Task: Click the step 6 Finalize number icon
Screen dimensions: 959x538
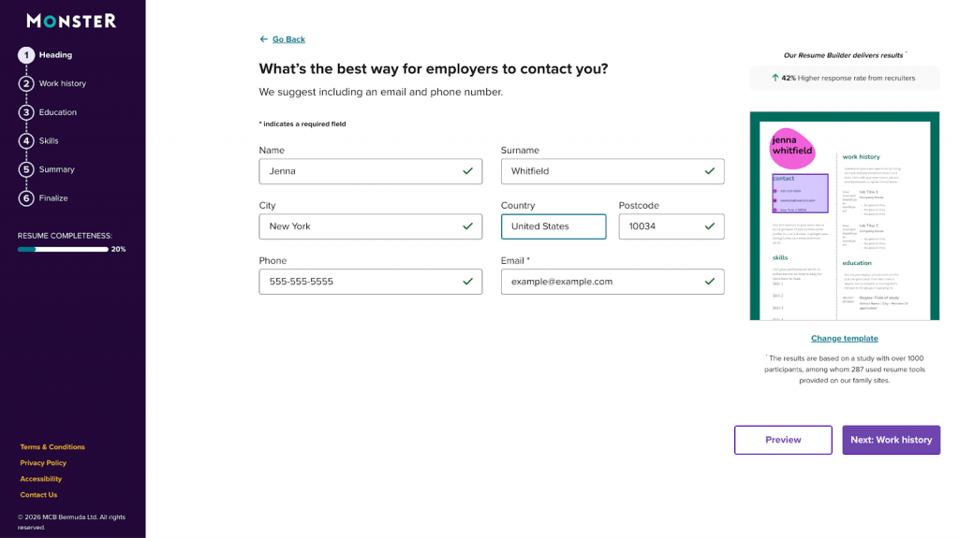Action: point(26,198)
